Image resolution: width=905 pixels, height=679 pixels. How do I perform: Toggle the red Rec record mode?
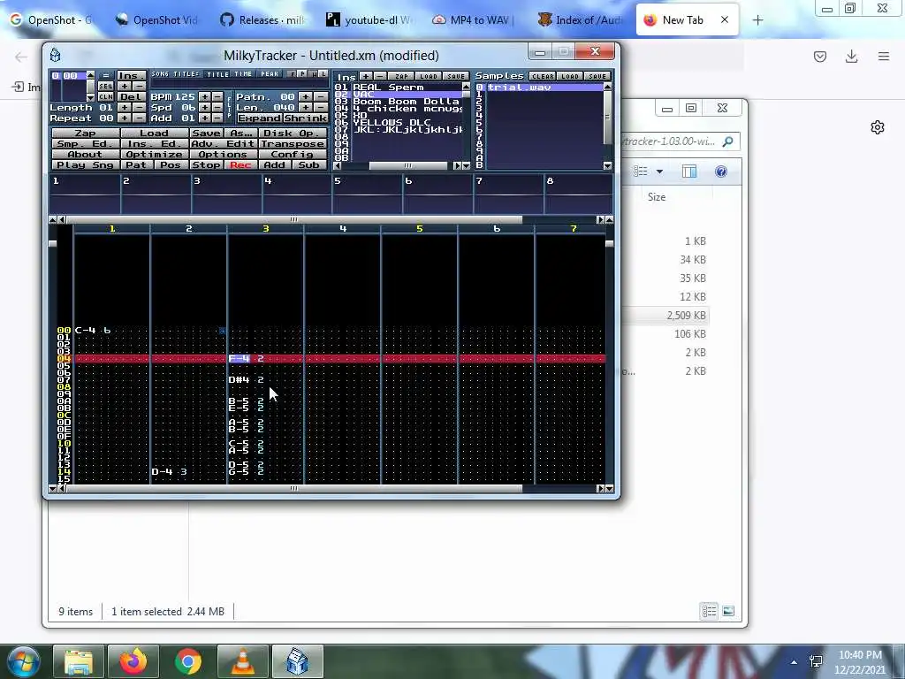pyautogui.click(x=240, y=164)
